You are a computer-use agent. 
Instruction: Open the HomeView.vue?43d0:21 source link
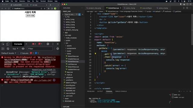pos(44,70)
